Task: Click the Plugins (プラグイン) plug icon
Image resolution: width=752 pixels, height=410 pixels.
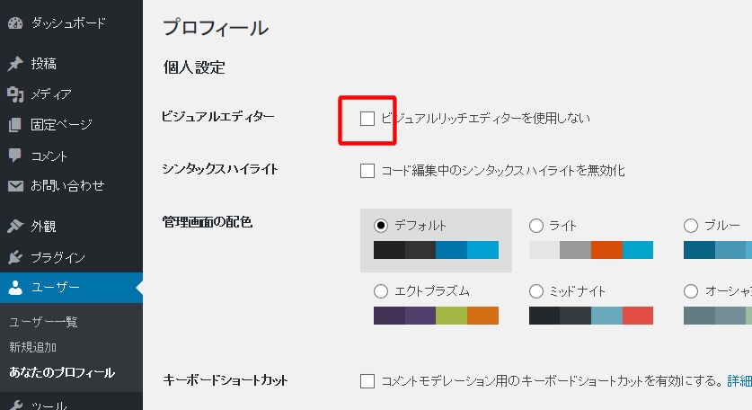Action: click(14, 258)
